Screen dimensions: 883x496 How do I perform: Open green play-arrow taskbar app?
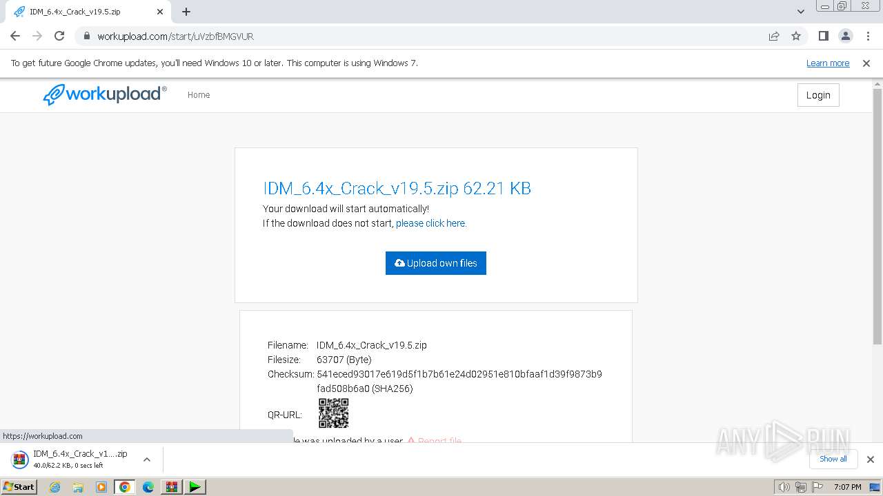click(195, 487)
